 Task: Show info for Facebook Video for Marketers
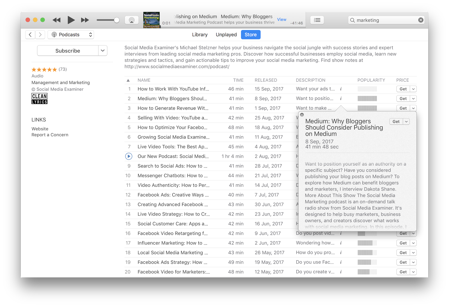(341, 272)
